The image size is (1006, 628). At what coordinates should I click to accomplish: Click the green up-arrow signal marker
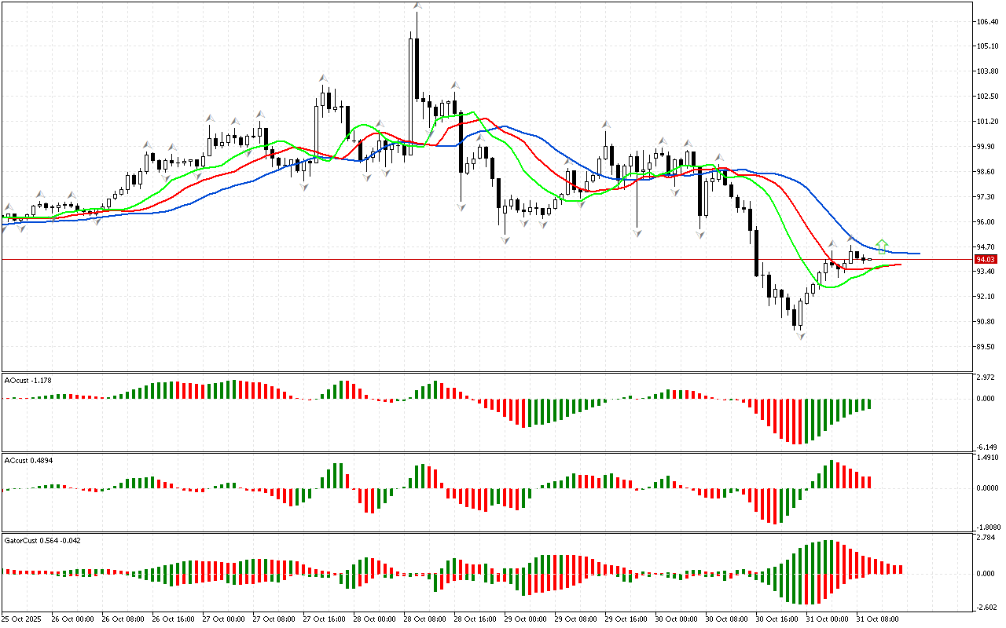coord(882,246)
